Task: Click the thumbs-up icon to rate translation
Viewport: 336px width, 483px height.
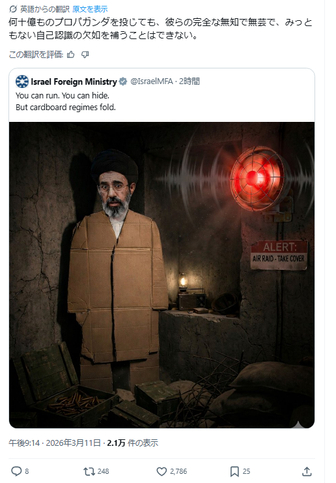Action: 71,55
